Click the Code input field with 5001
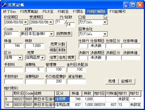Image resolution: width=145 pixels, height=110 pixels. pos(11,34)
